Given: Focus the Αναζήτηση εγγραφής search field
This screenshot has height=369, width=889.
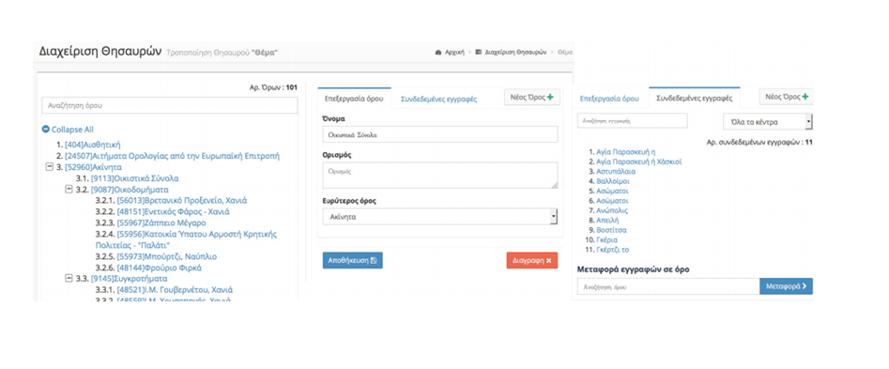Looking at the screenshot, I should [x=632, y=121].
